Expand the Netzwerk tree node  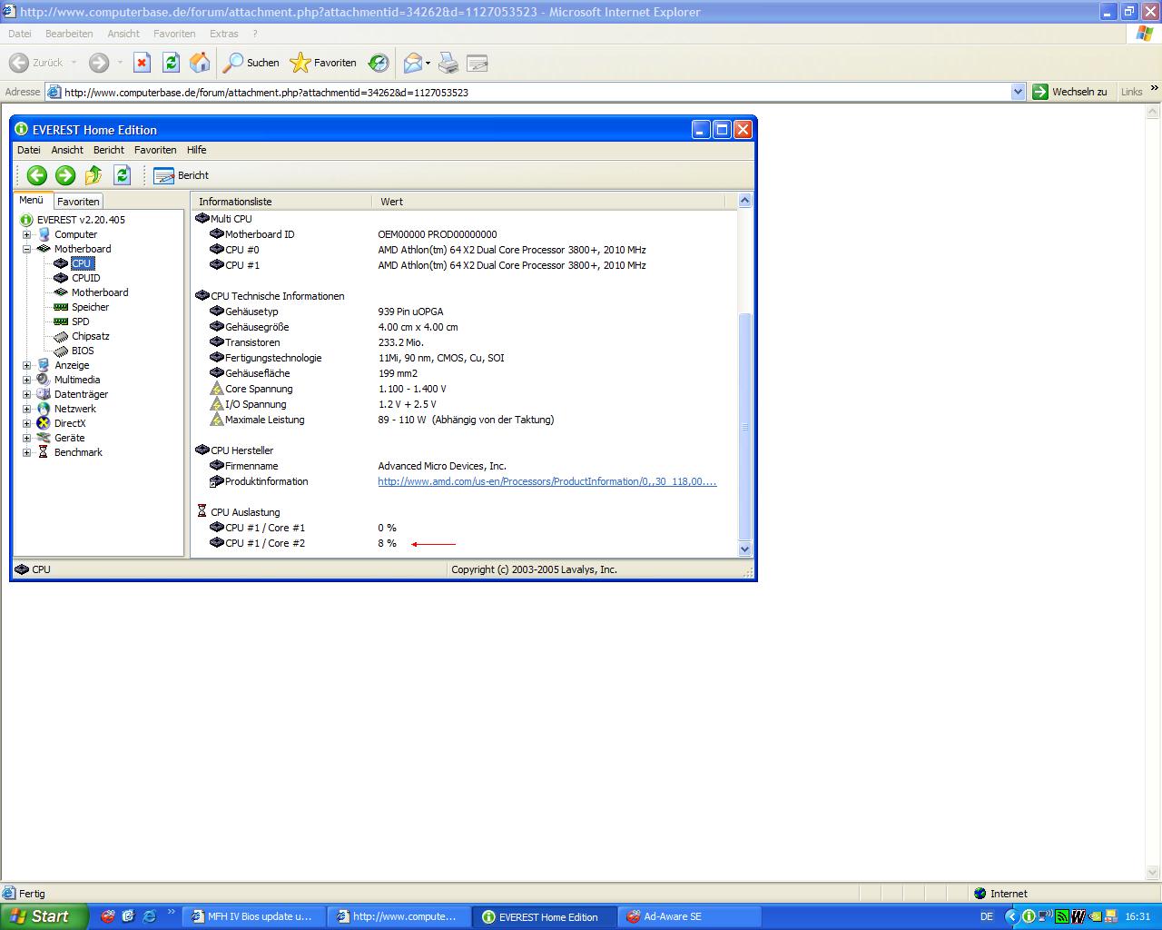click(x=26, y=409)
